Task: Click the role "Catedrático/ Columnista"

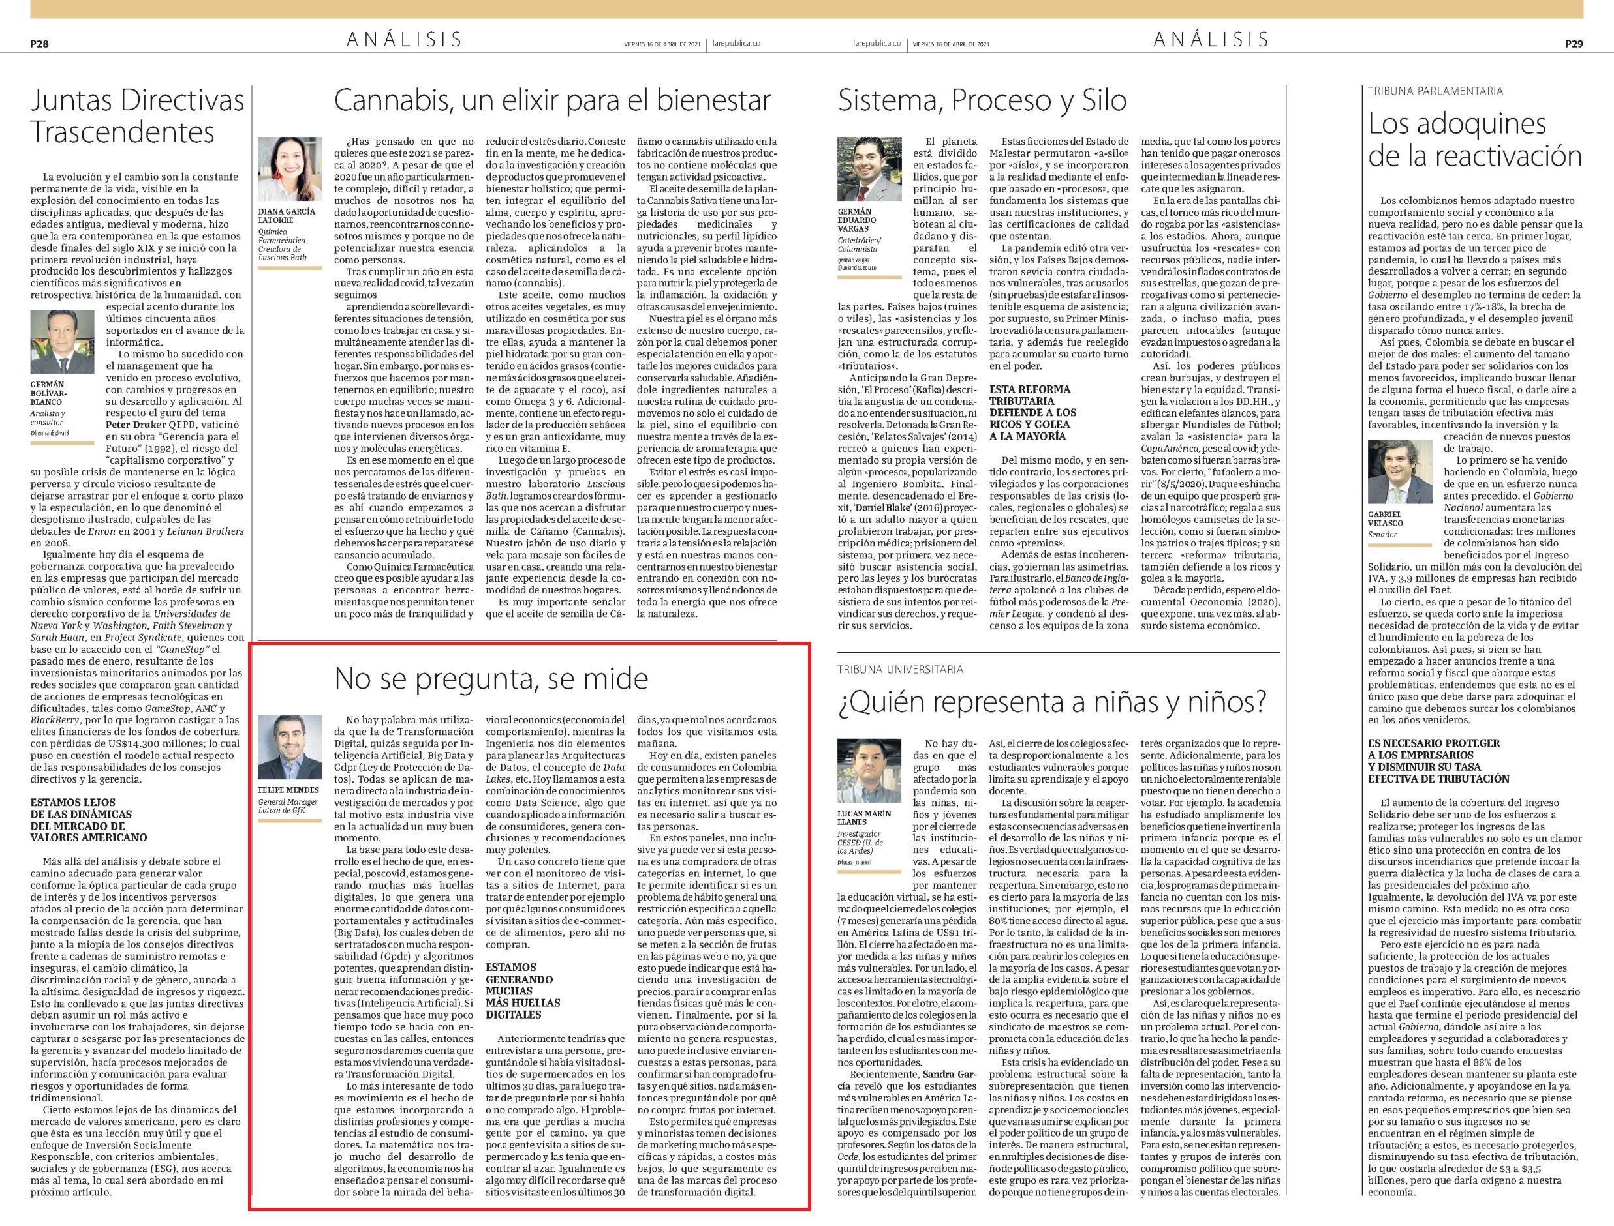Action: 859,245
